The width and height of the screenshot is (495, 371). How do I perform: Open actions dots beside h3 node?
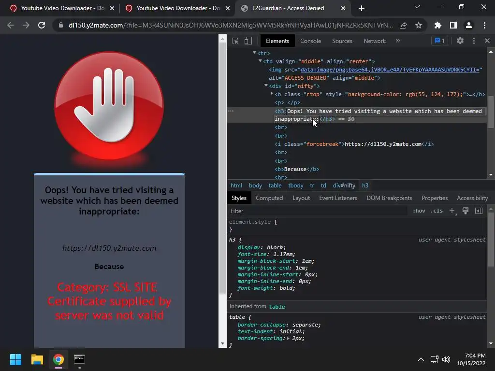click(231, 111)
